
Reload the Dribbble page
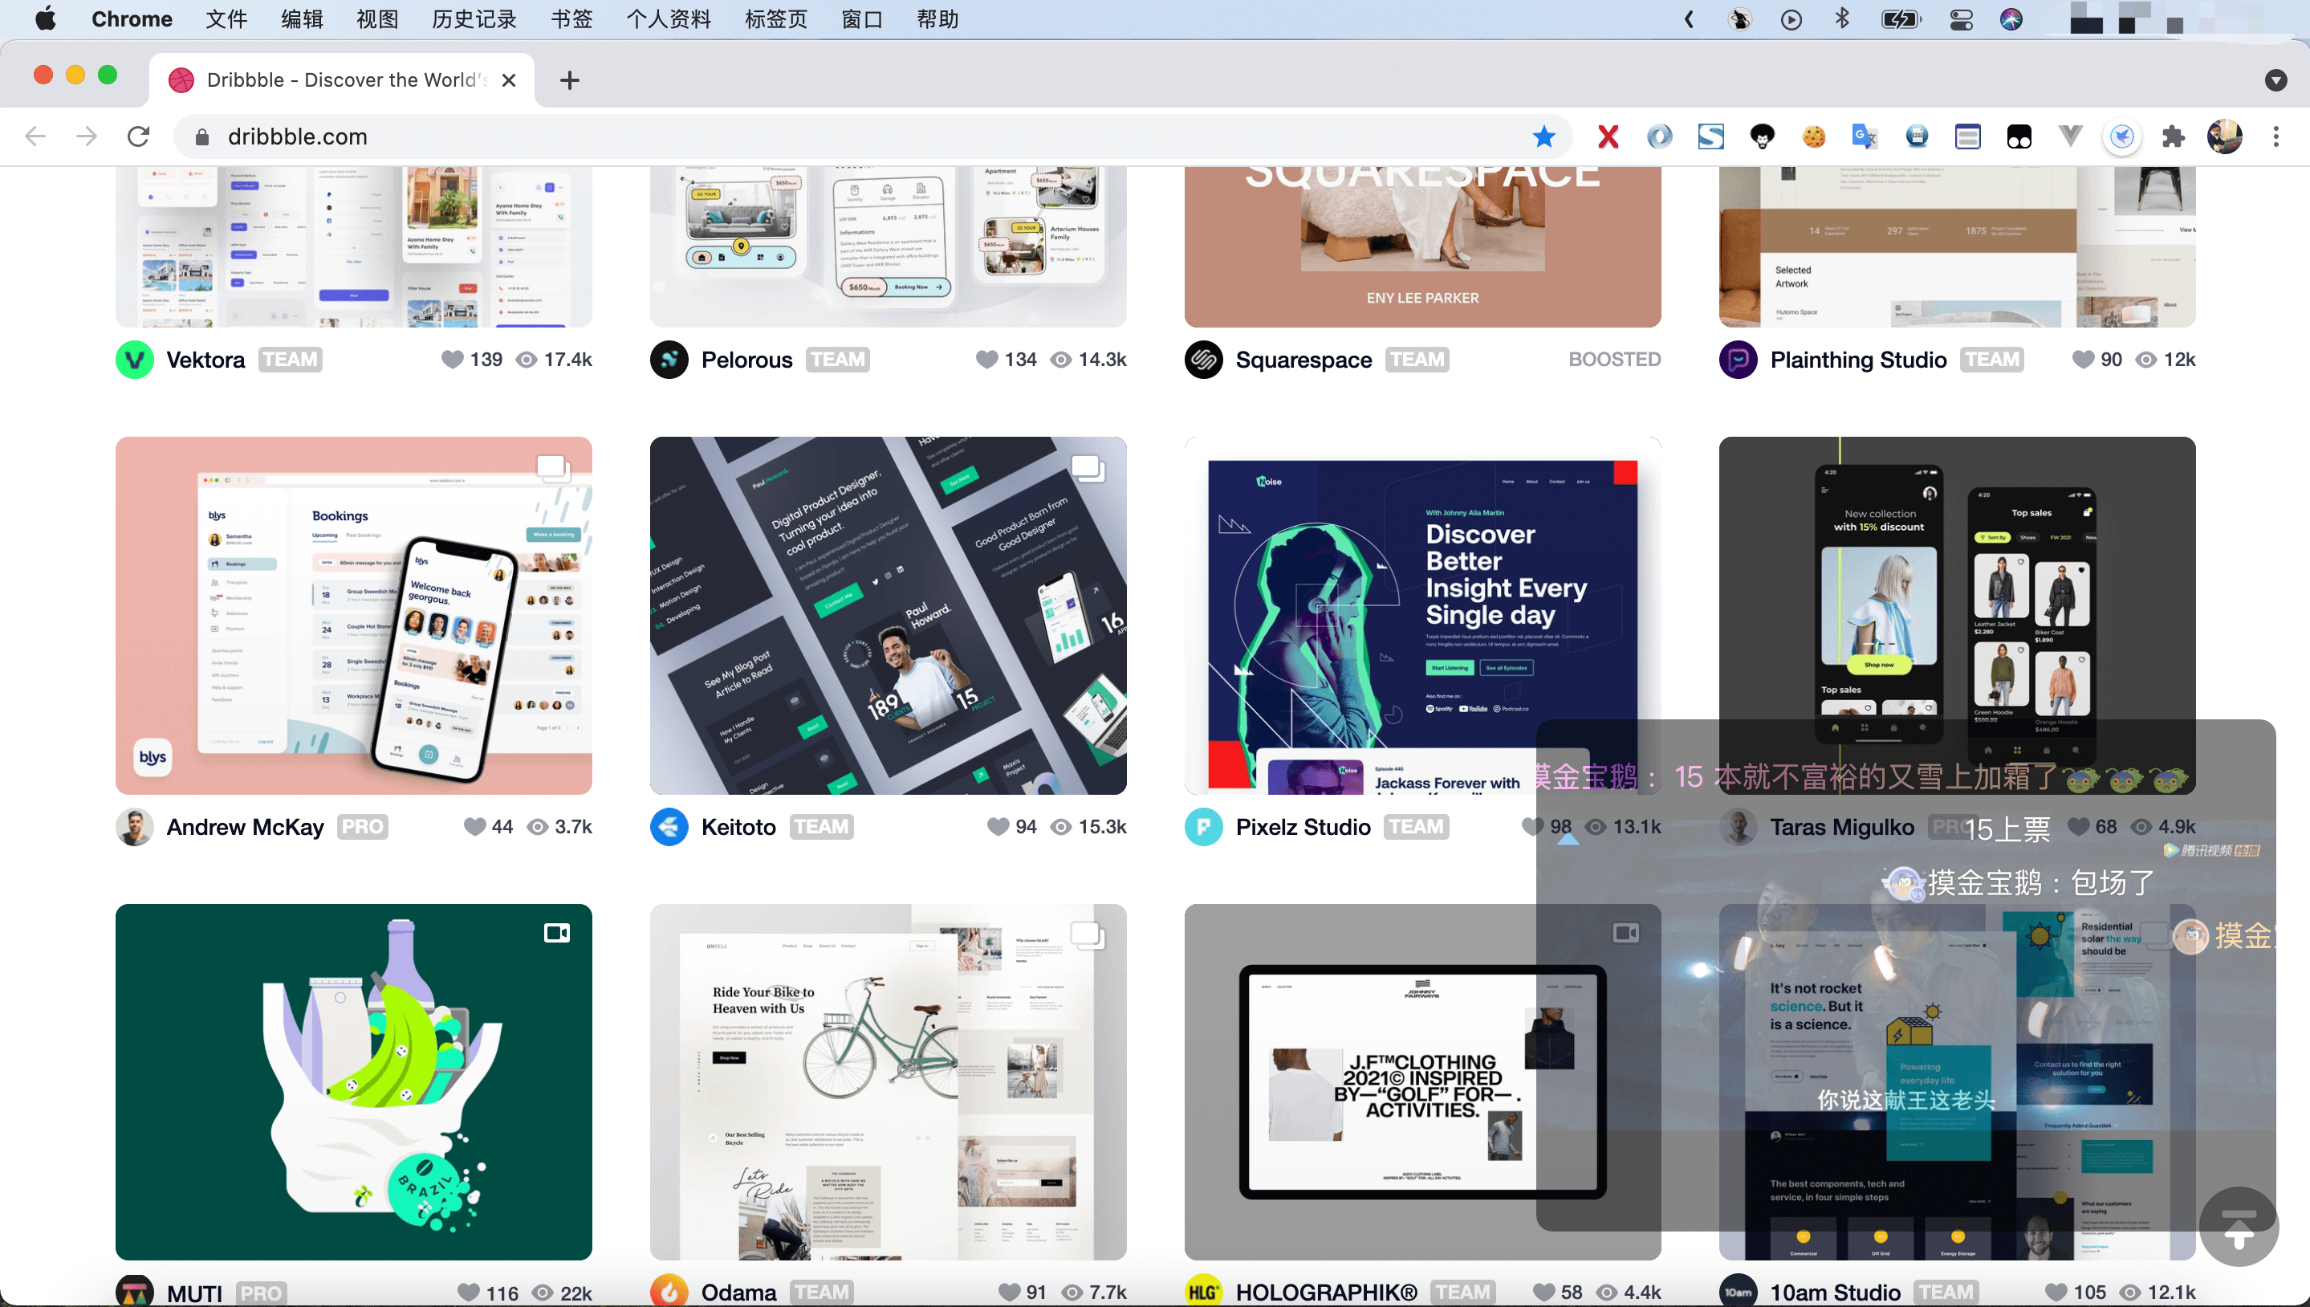point(138,136)
